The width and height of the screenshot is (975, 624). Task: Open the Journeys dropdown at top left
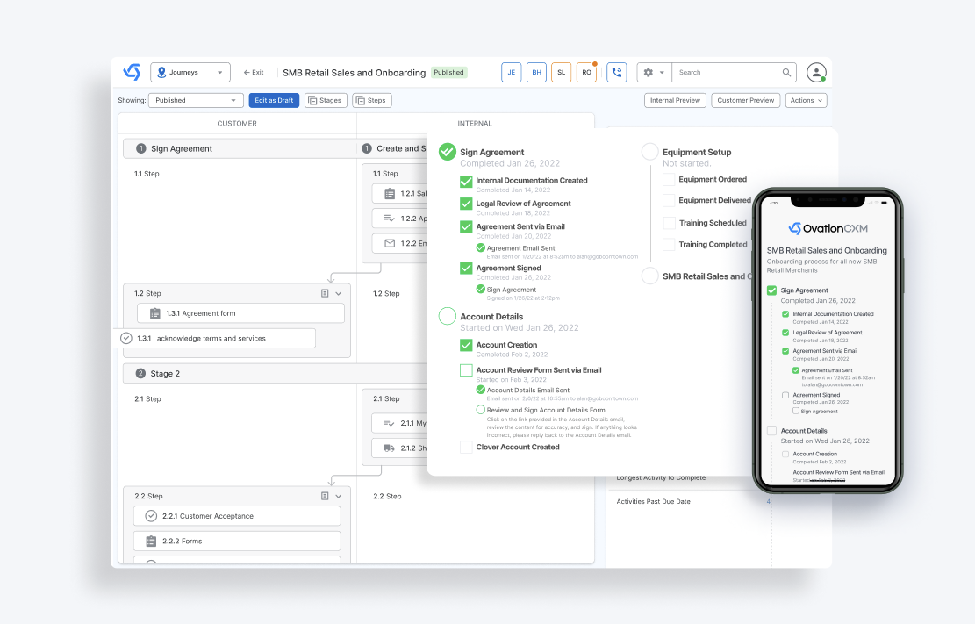point(190,72)
